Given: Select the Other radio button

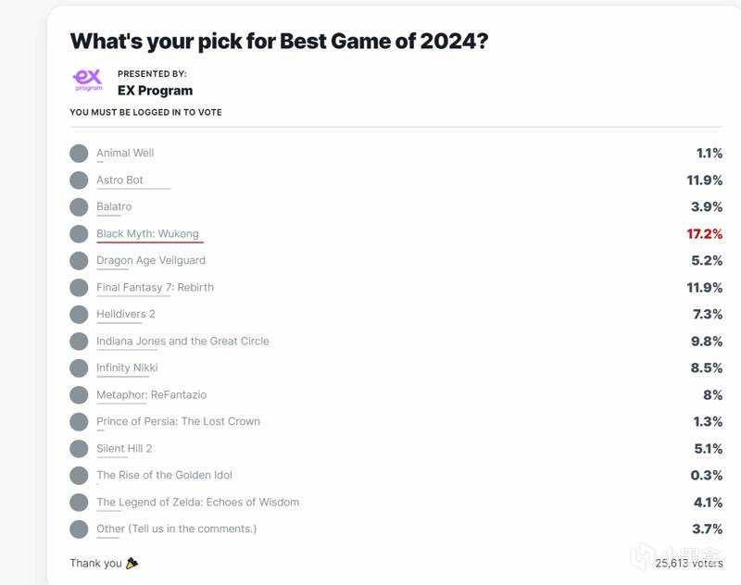Looking at the screenshot, I should click(79, 529).
